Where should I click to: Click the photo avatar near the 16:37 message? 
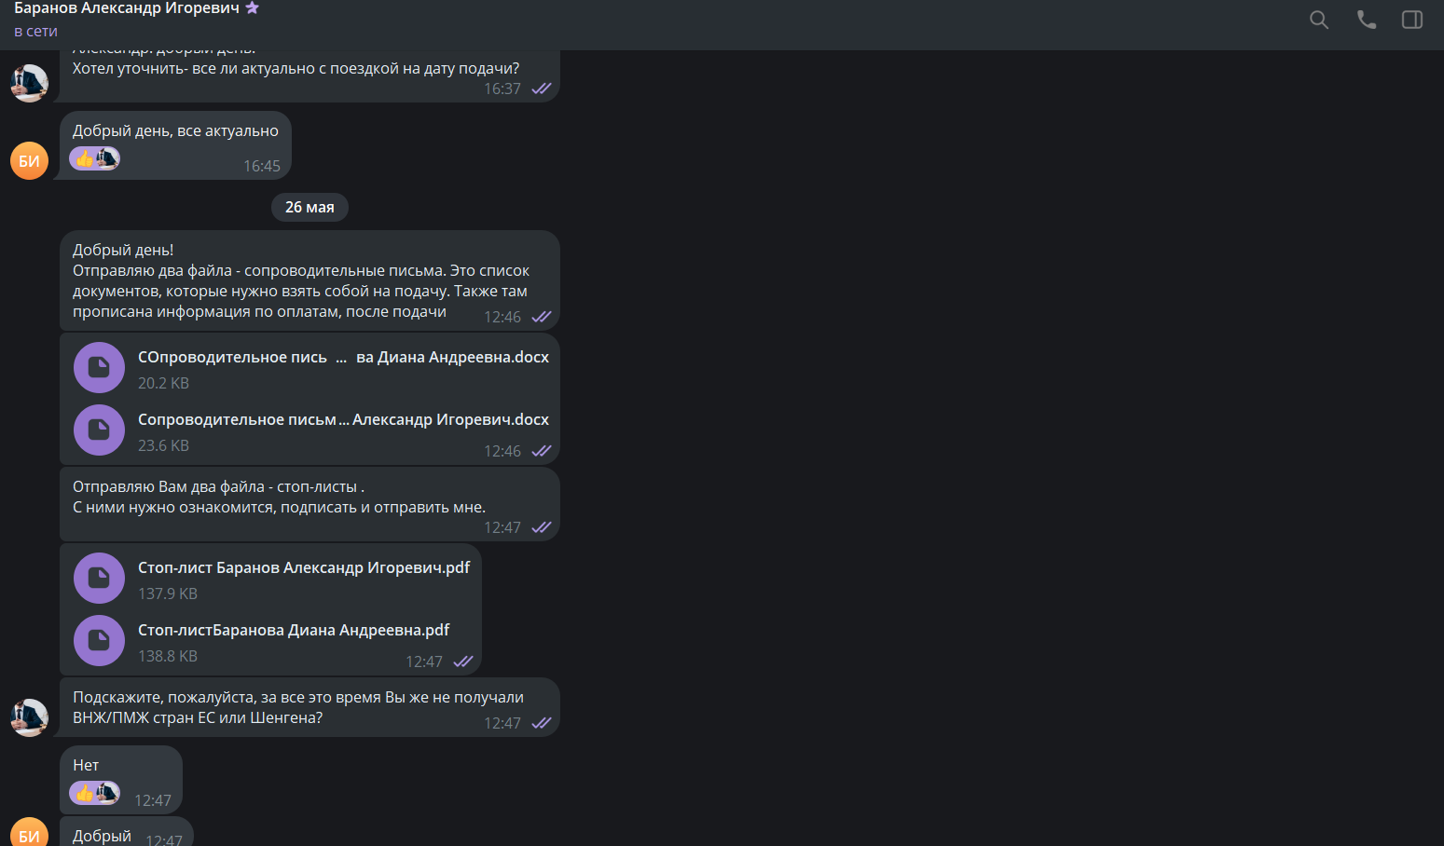29,83
